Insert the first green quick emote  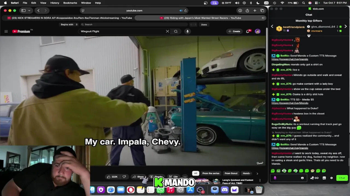tap(273, 171)
